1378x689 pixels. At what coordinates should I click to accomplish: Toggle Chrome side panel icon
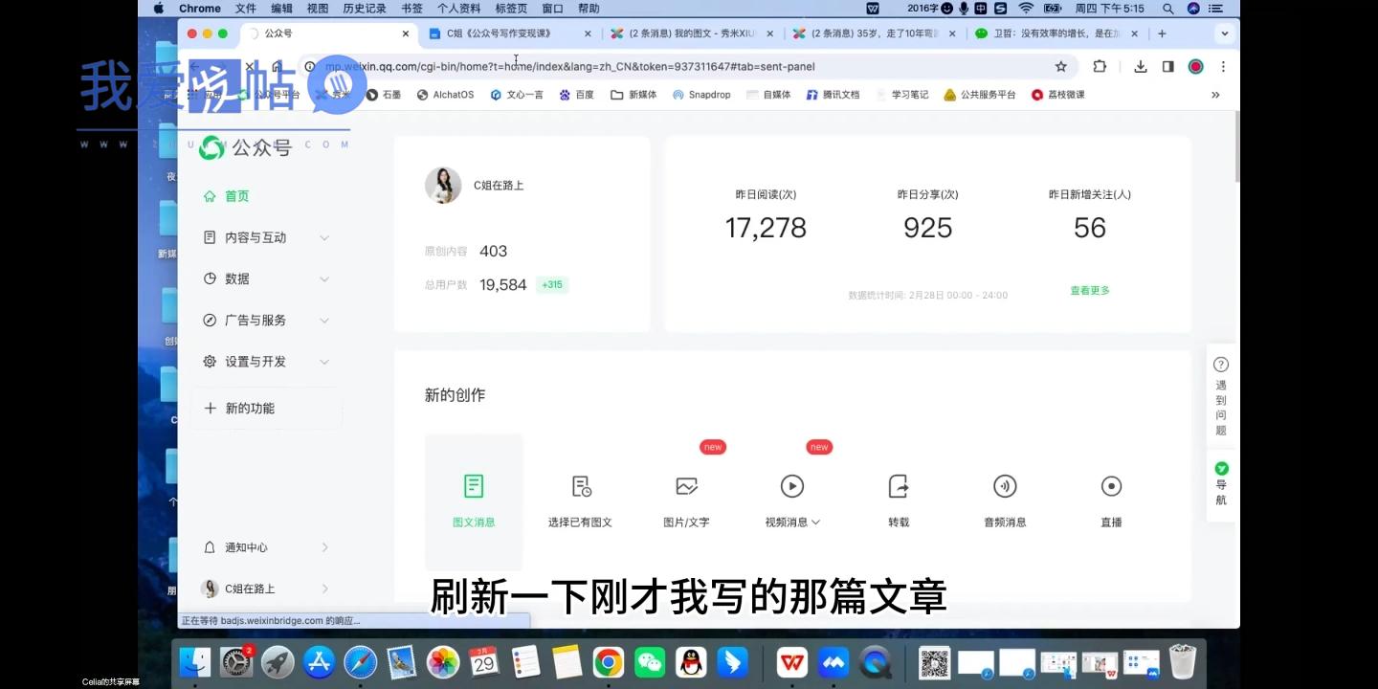click(x=1167, y=67)
